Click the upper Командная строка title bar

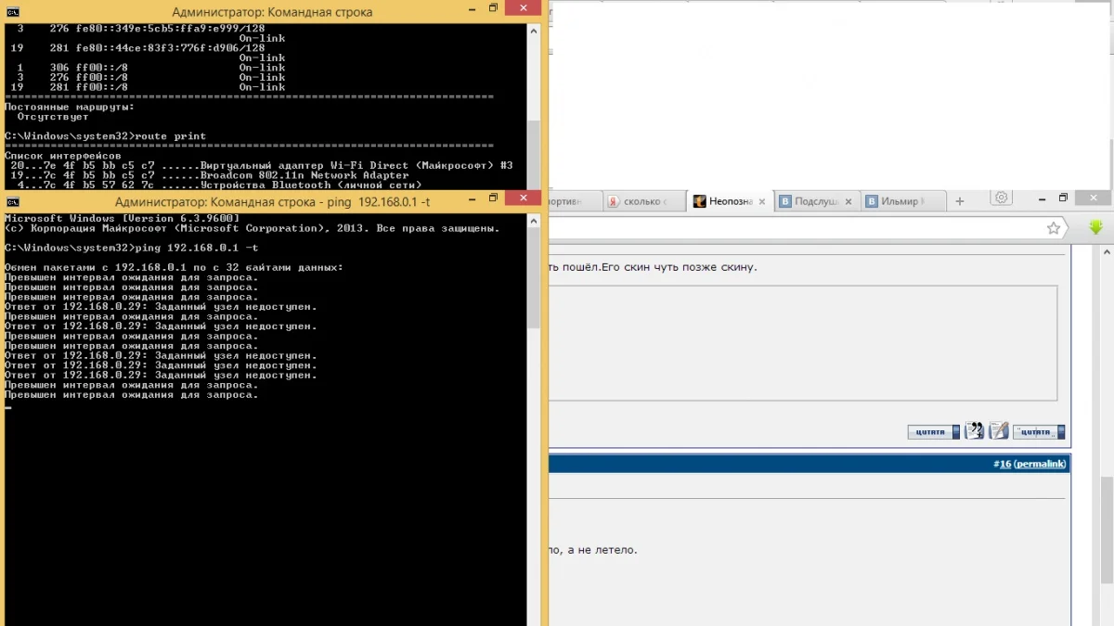(x=272, y=12)
